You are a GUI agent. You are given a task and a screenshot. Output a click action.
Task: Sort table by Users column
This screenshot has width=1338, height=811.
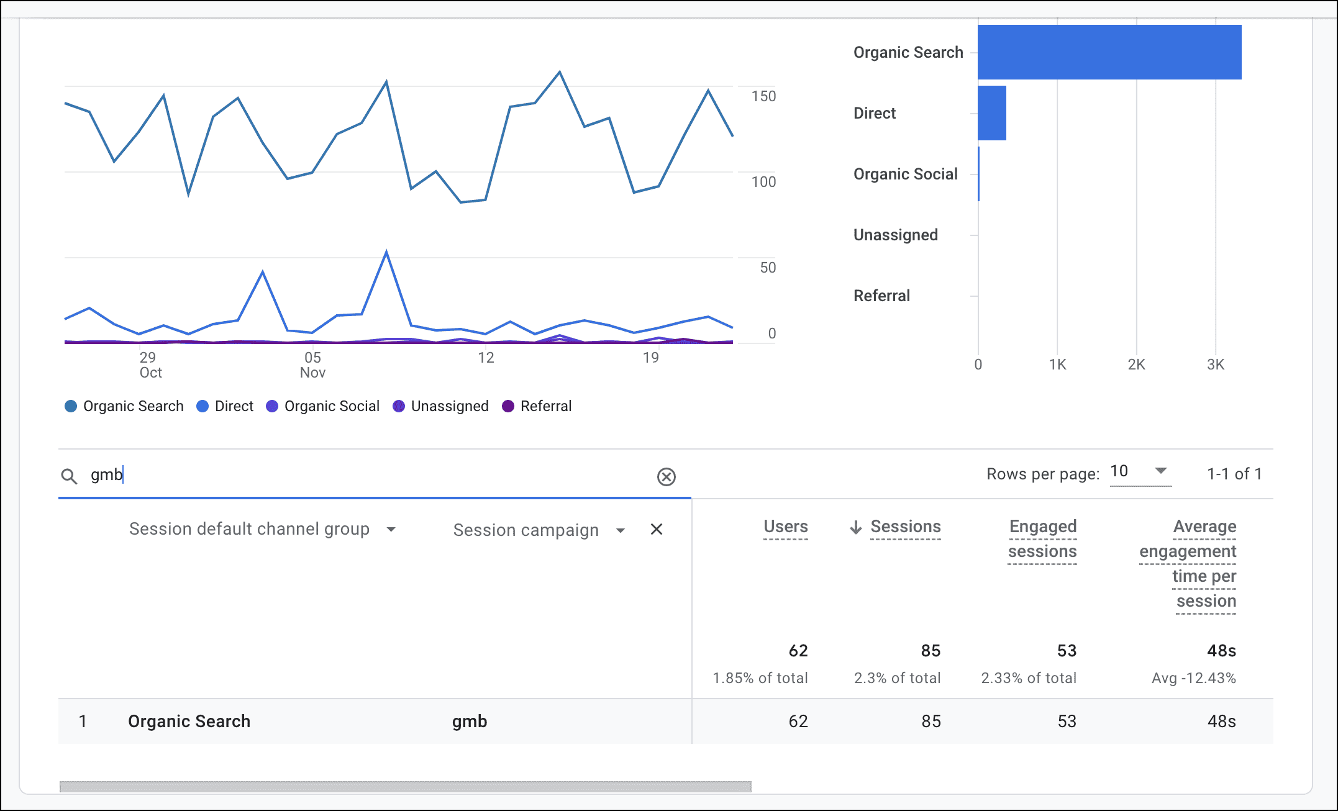tap(785, 527)
